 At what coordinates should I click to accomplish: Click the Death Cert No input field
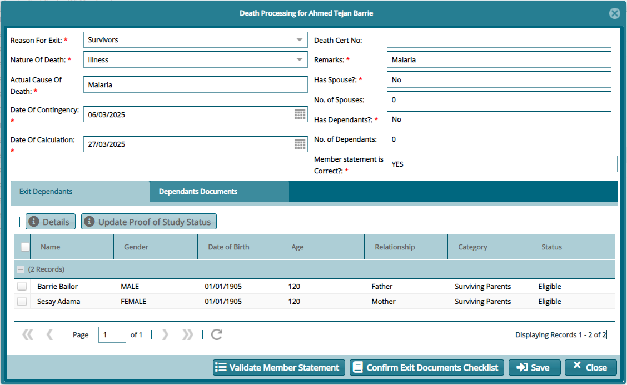click(499, 40)
